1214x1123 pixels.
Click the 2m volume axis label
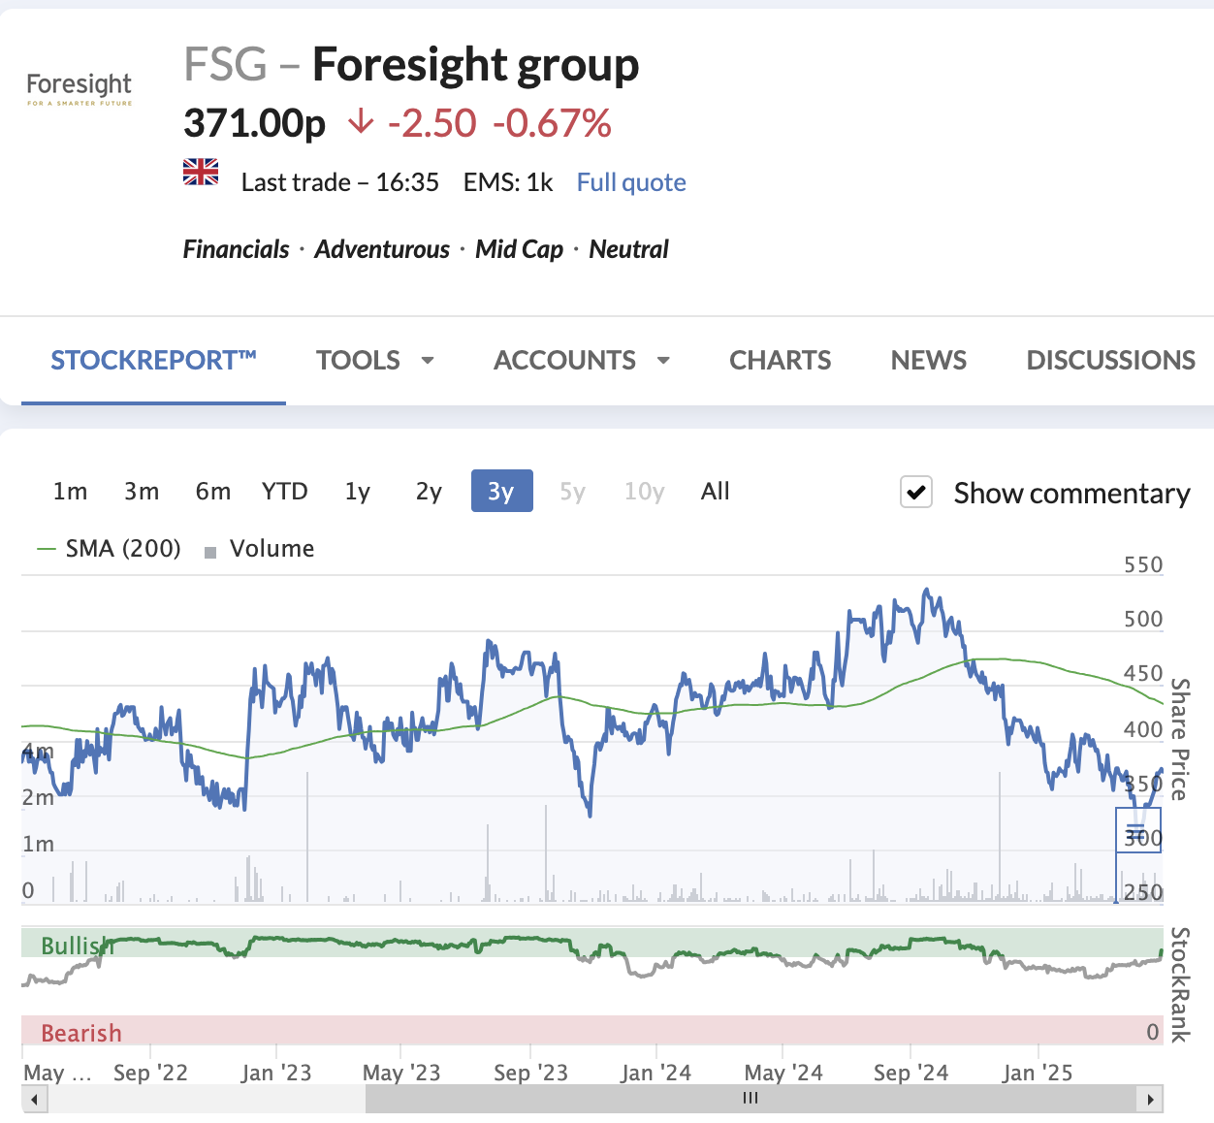point(38,798)
